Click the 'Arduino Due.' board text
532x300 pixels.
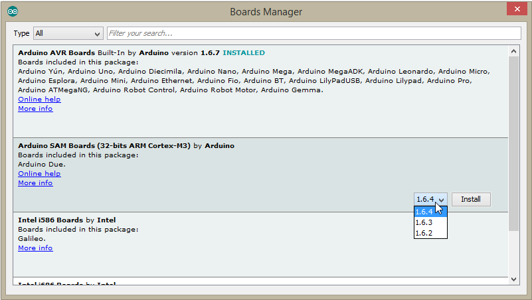pyautogui.click(x=42, y=165)
